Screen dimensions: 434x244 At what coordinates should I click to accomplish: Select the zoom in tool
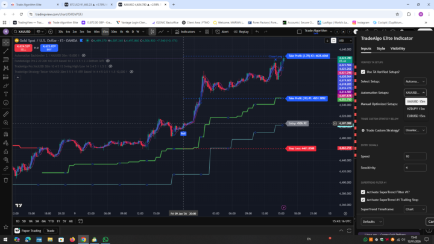coord(6,122)
